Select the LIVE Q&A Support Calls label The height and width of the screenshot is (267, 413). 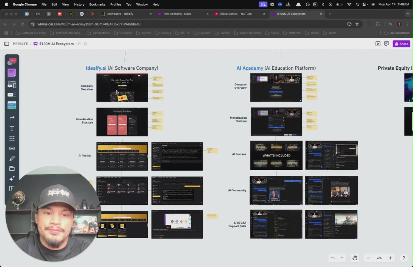237,224
